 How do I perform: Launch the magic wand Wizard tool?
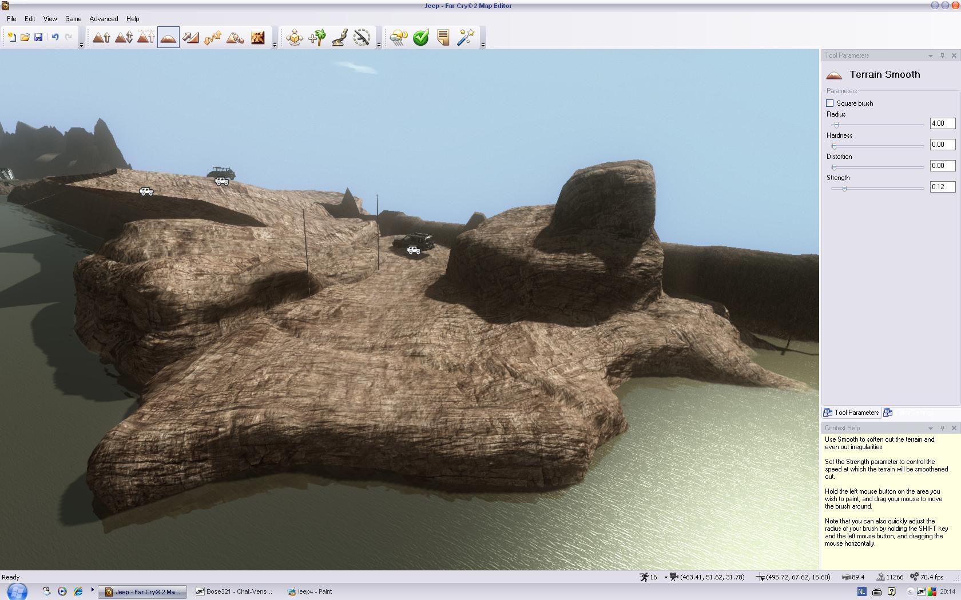[466, 38]
